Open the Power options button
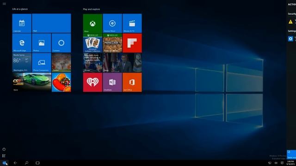 (x=4, y=149)
